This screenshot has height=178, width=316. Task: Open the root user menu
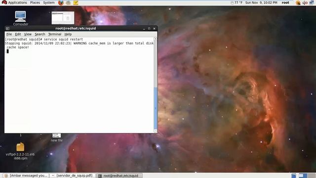tap(285, 2)
